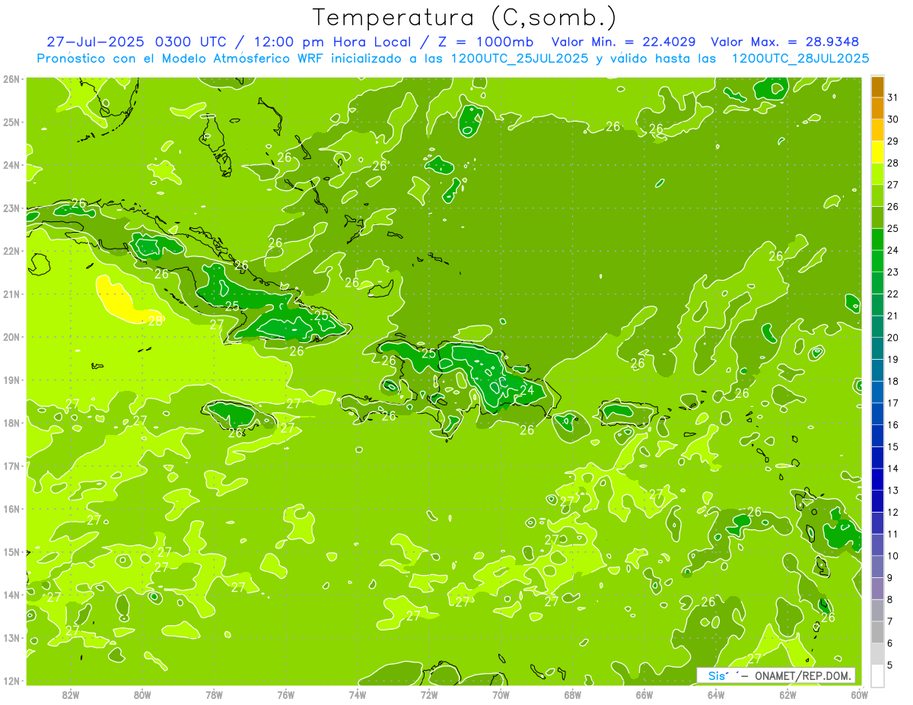Click the colorbar label "31"

click(893, 97)
